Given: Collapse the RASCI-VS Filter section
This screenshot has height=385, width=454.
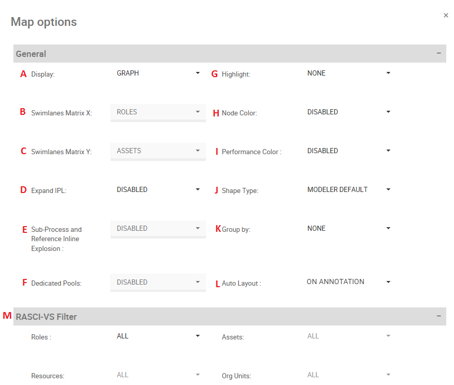Looking at the screenshot, I should 439,316.
